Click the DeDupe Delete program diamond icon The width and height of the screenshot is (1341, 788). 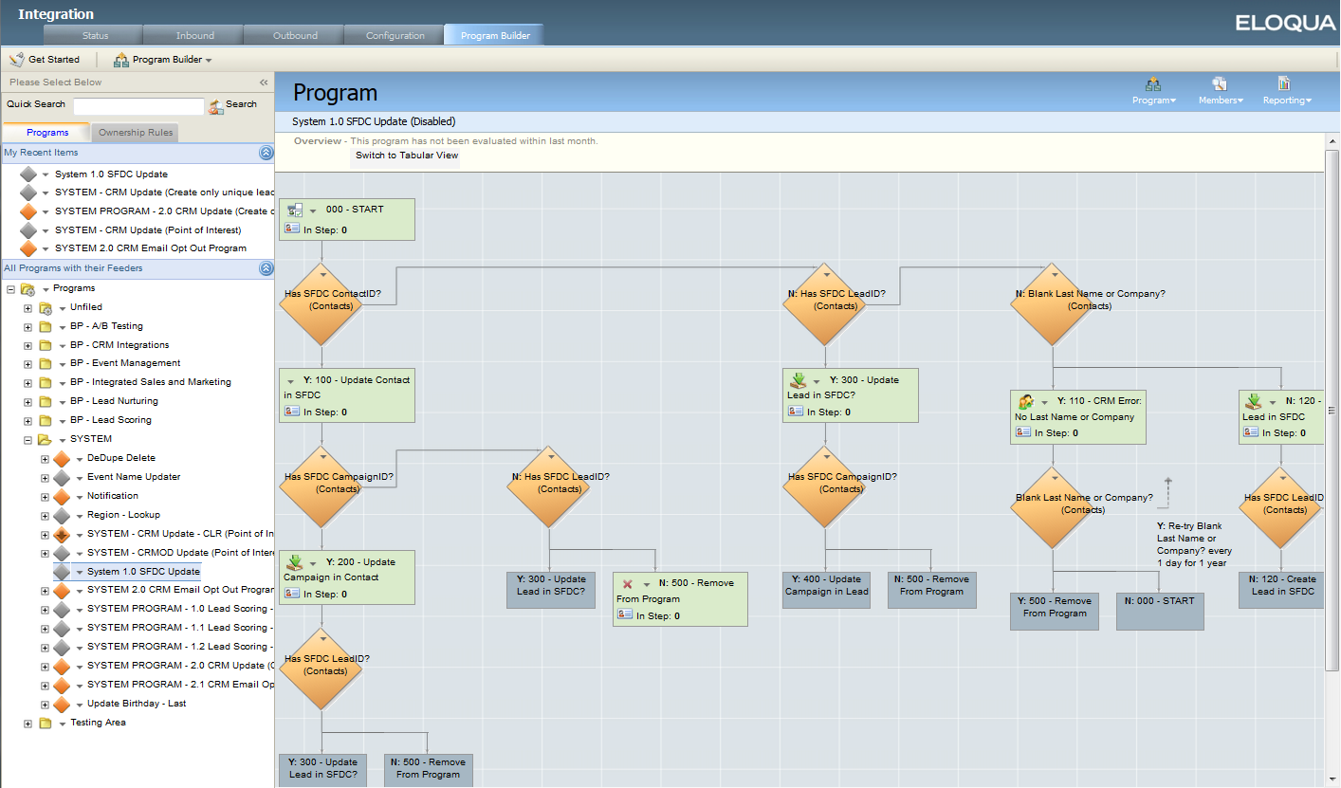[x=63, y=459]
